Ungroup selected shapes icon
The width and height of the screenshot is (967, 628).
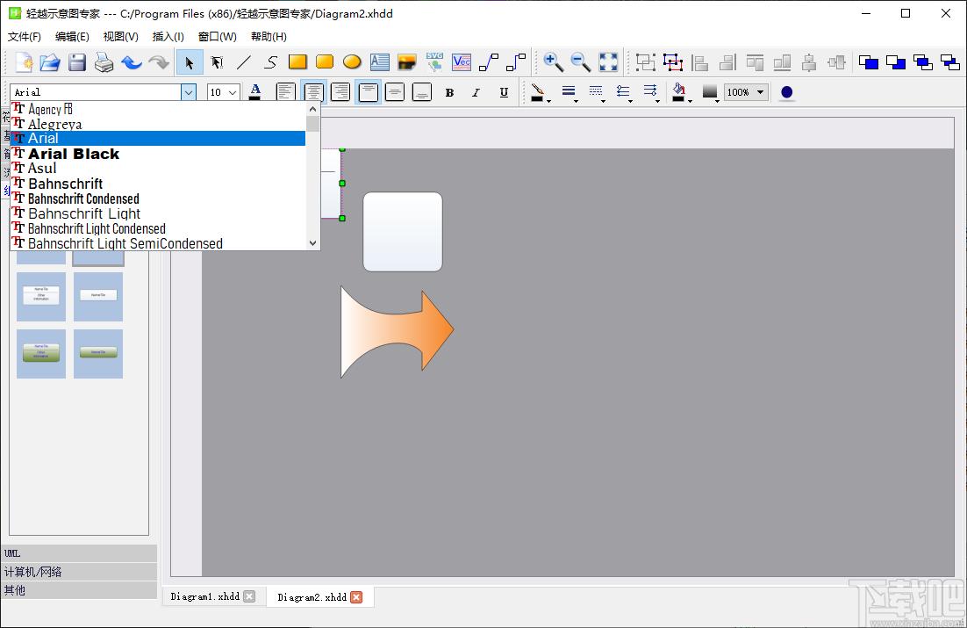coord(673,62)
